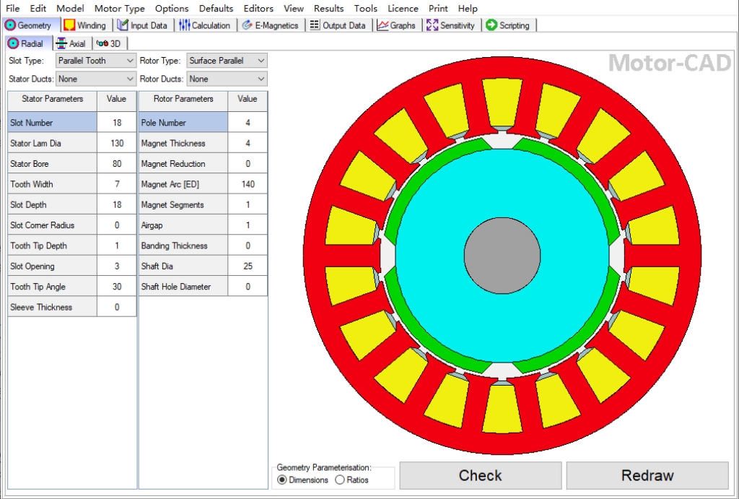Image resolution: width=739 pixels, height=499 pixels.
Task: Edit the Slot Corner Radius value
Action: (117, 225)
